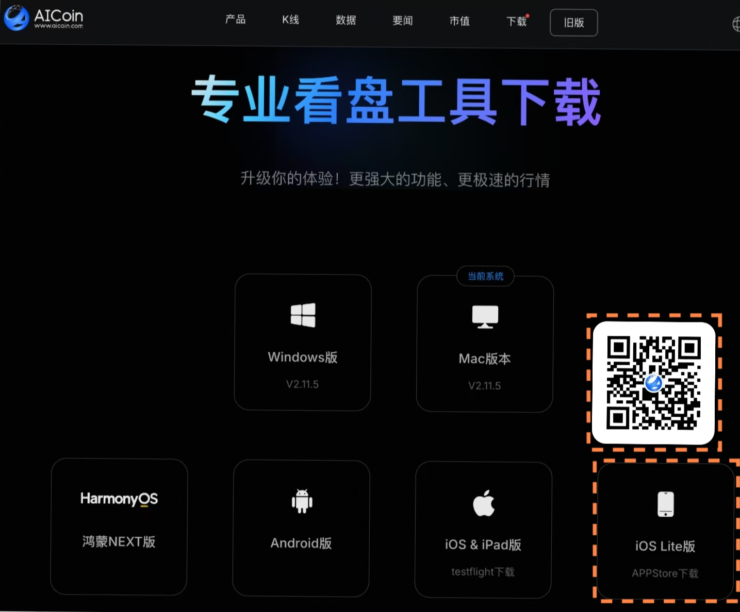Viewport: 740px width, 612px height.
Task: Open the 市值 menu item
Action: click(459, 21)
